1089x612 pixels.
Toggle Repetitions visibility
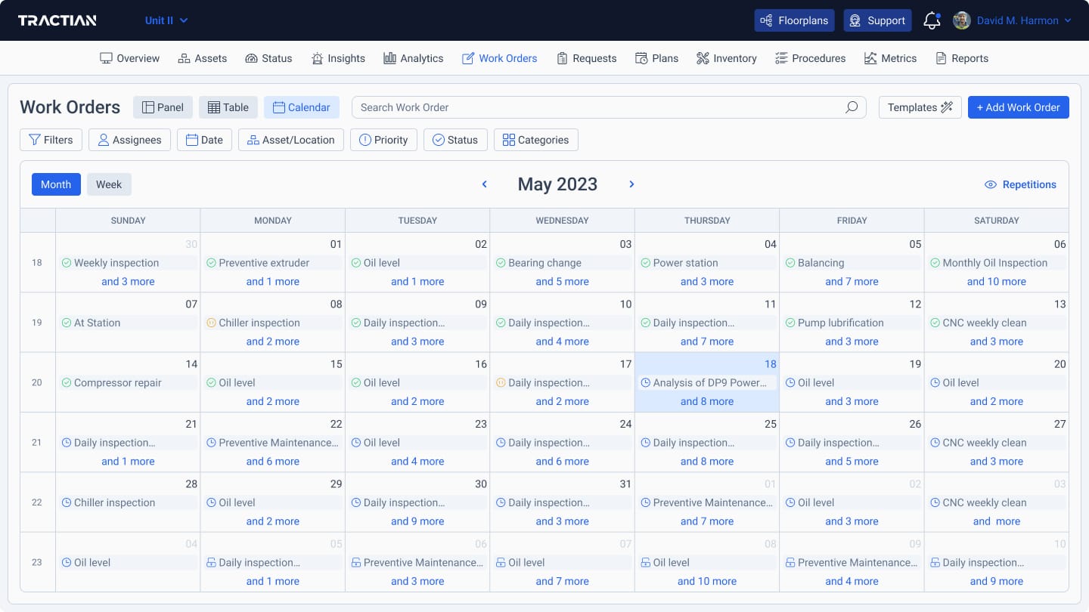coord(1020,184)
